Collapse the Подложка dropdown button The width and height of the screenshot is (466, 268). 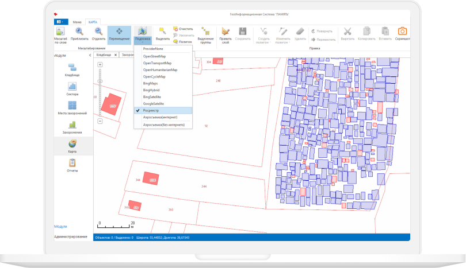(143, 35)
